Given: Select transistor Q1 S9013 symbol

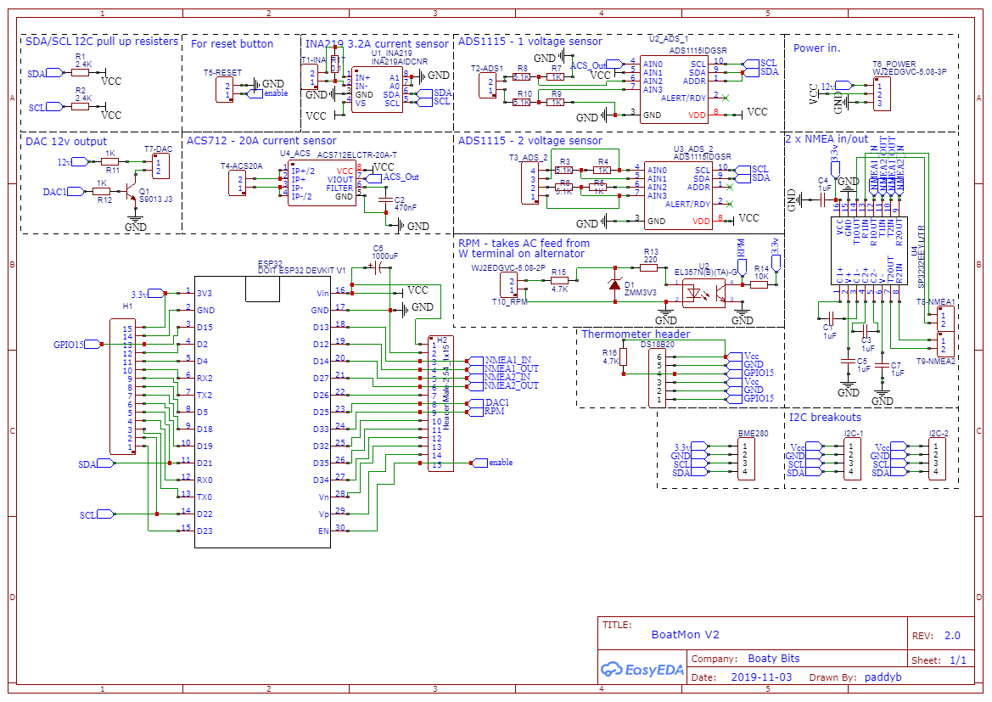Looking at the screenshot, I should 130,190.
